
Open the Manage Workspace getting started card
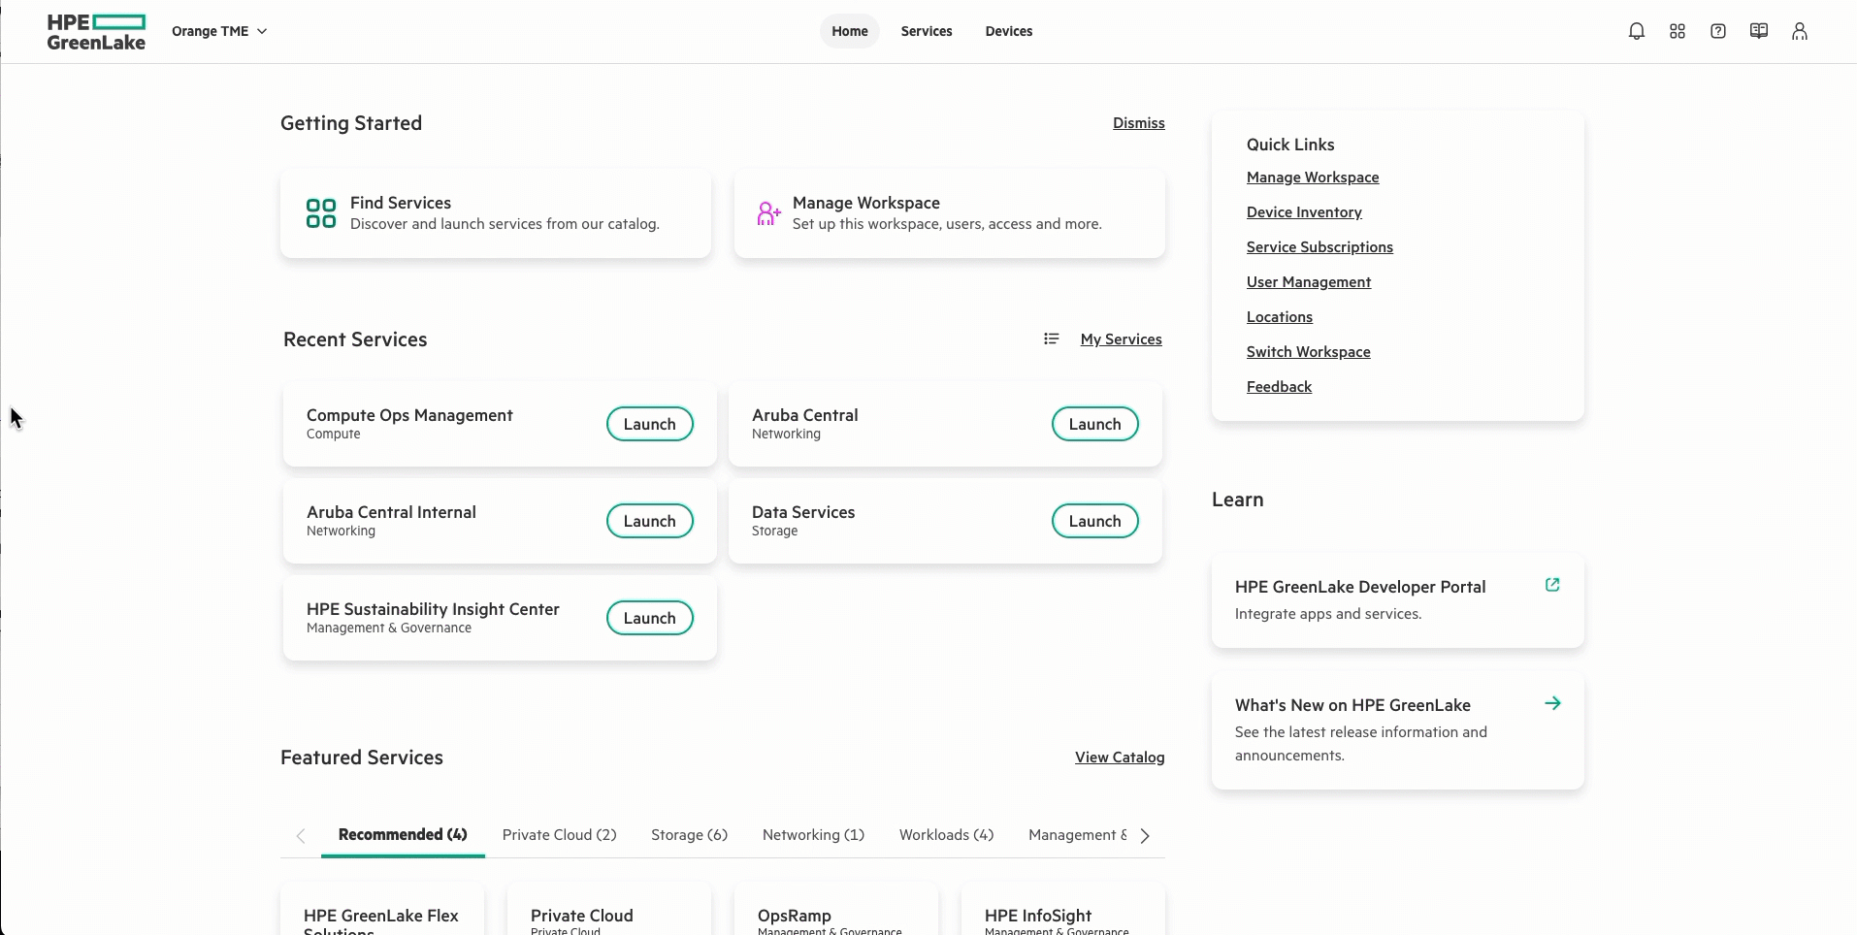tap(950, 213)
